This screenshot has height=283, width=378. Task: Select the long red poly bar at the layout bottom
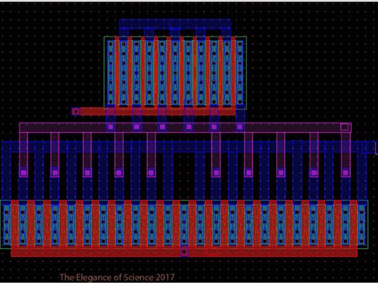184,252
